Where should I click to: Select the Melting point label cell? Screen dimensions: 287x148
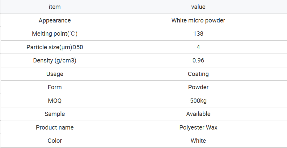click(x=55, y=34)
